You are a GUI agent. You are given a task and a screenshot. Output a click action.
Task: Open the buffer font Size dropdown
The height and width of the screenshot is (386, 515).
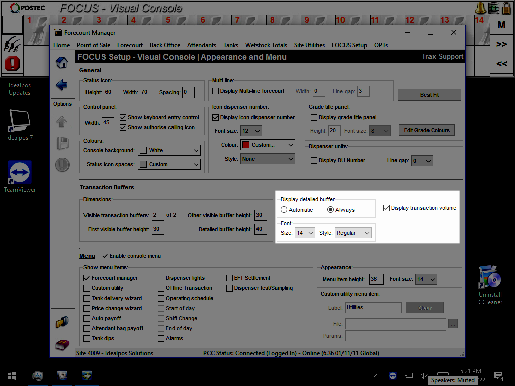[x=305, y=233]
